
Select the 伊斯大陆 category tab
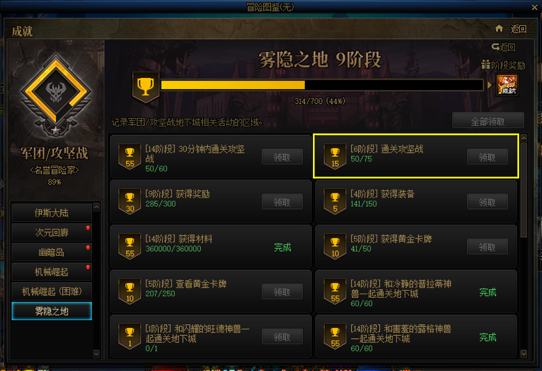(52, 212)
